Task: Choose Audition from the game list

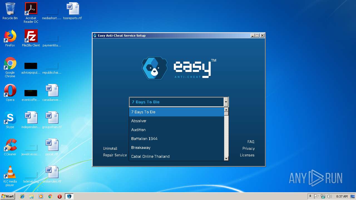Action: click(177, 130)
